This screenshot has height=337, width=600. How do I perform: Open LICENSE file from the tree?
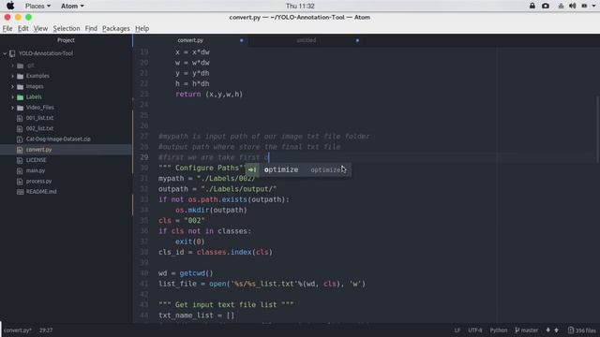(x=36, y=160)
